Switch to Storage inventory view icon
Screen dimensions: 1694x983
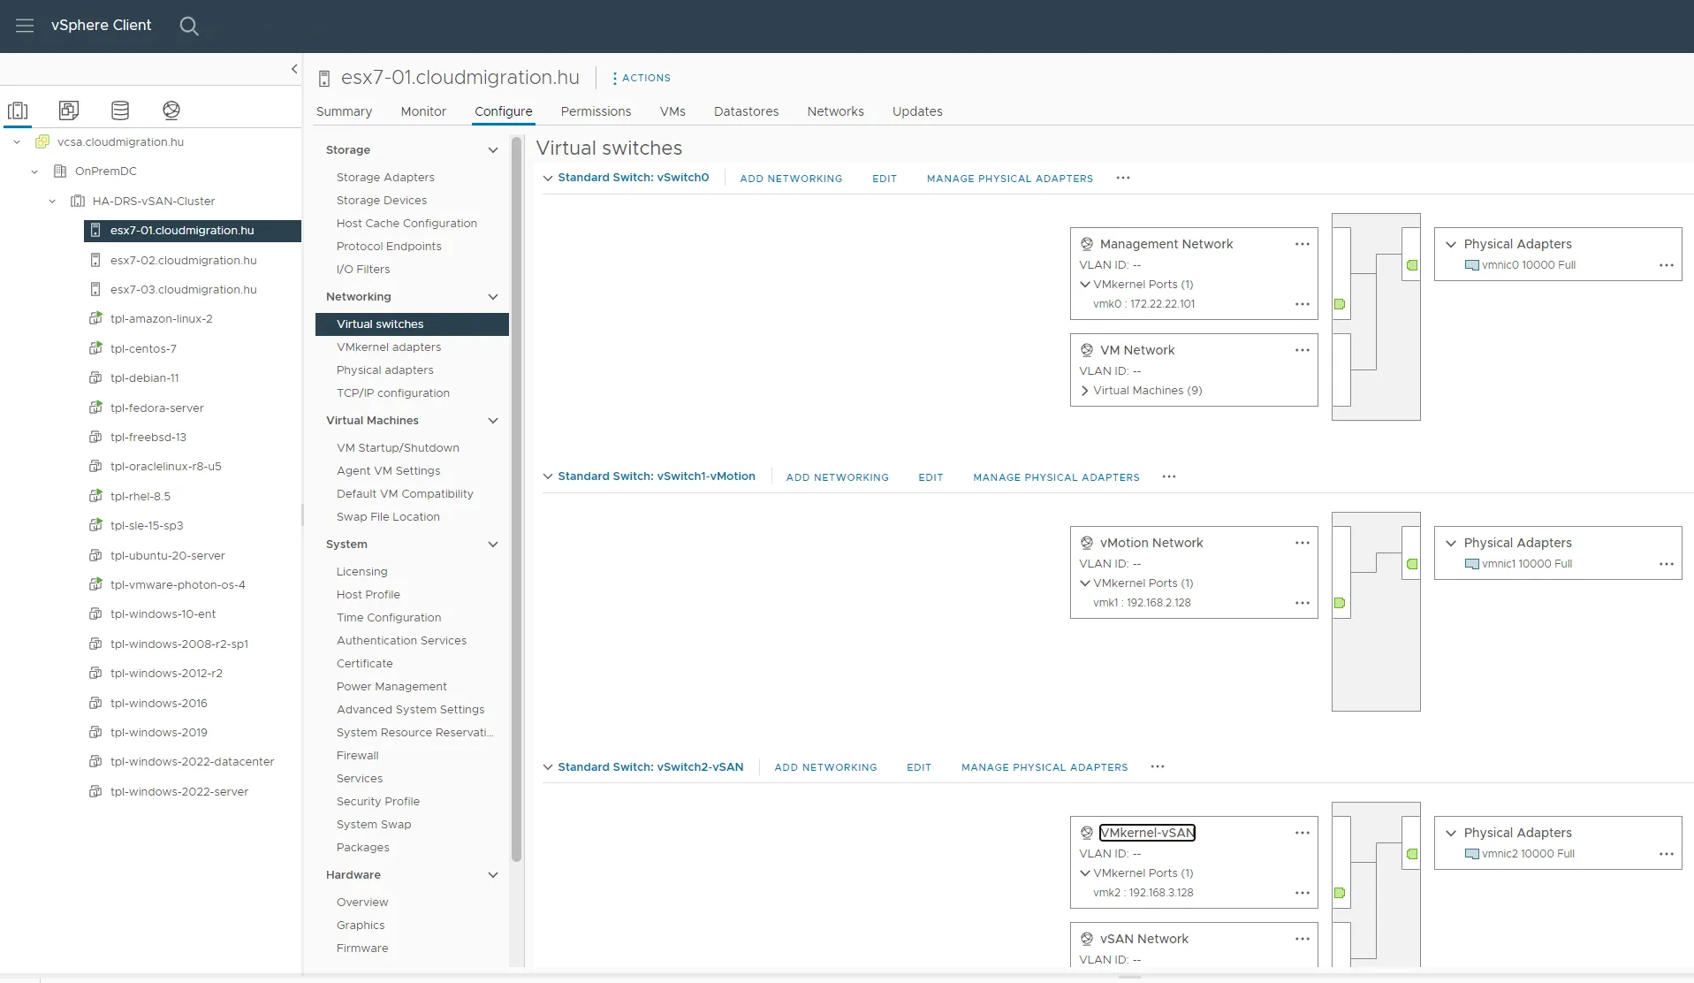coord(120,110)
